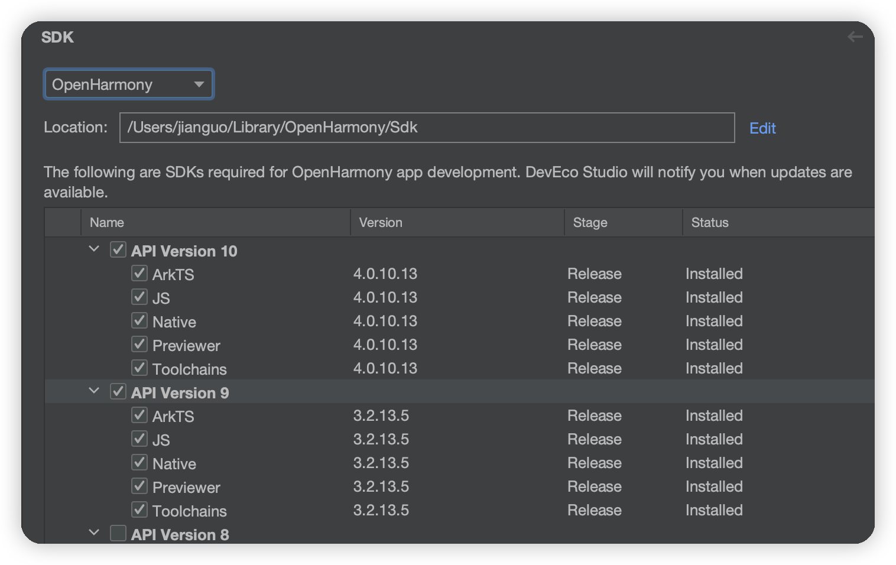The image size is (896, 565).
Task: Click version 4.0.10.13 in the Toolchains row
Action: pos(385,368)
